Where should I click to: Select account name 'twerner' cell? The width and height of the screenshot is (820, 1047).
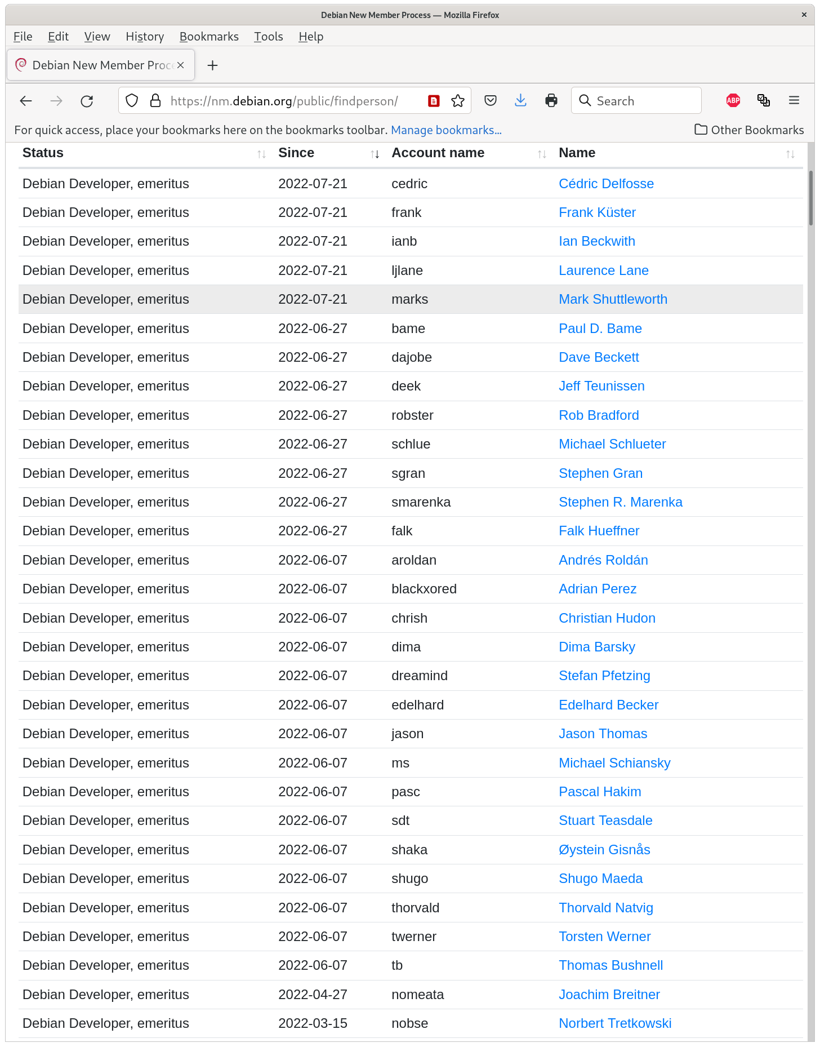coord(414,937)
